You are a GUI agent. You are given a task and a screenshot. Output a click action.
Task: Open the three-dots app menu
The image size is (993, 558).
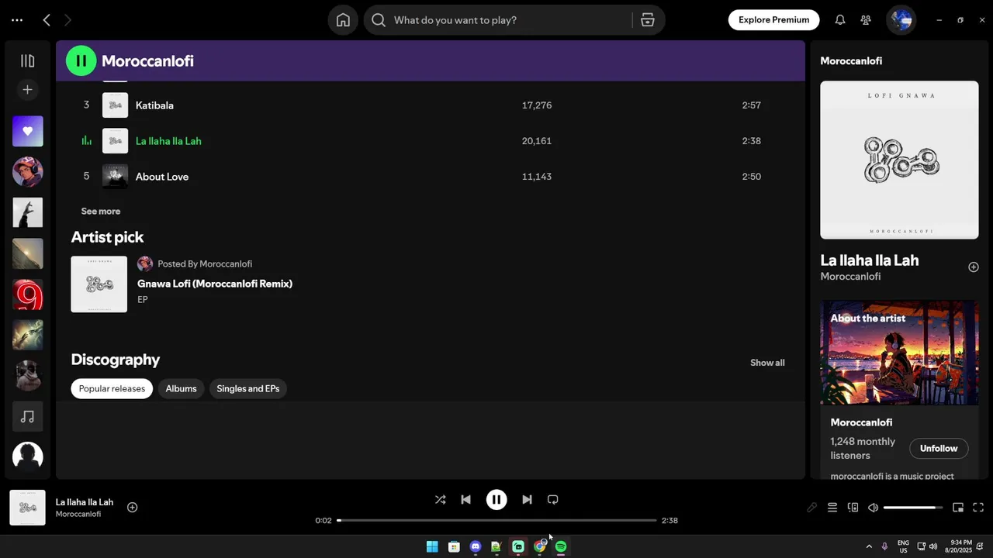(x=17, y=20)
